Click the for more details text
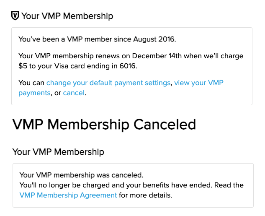This screenshot has height=216, width=265. (146, 195)
